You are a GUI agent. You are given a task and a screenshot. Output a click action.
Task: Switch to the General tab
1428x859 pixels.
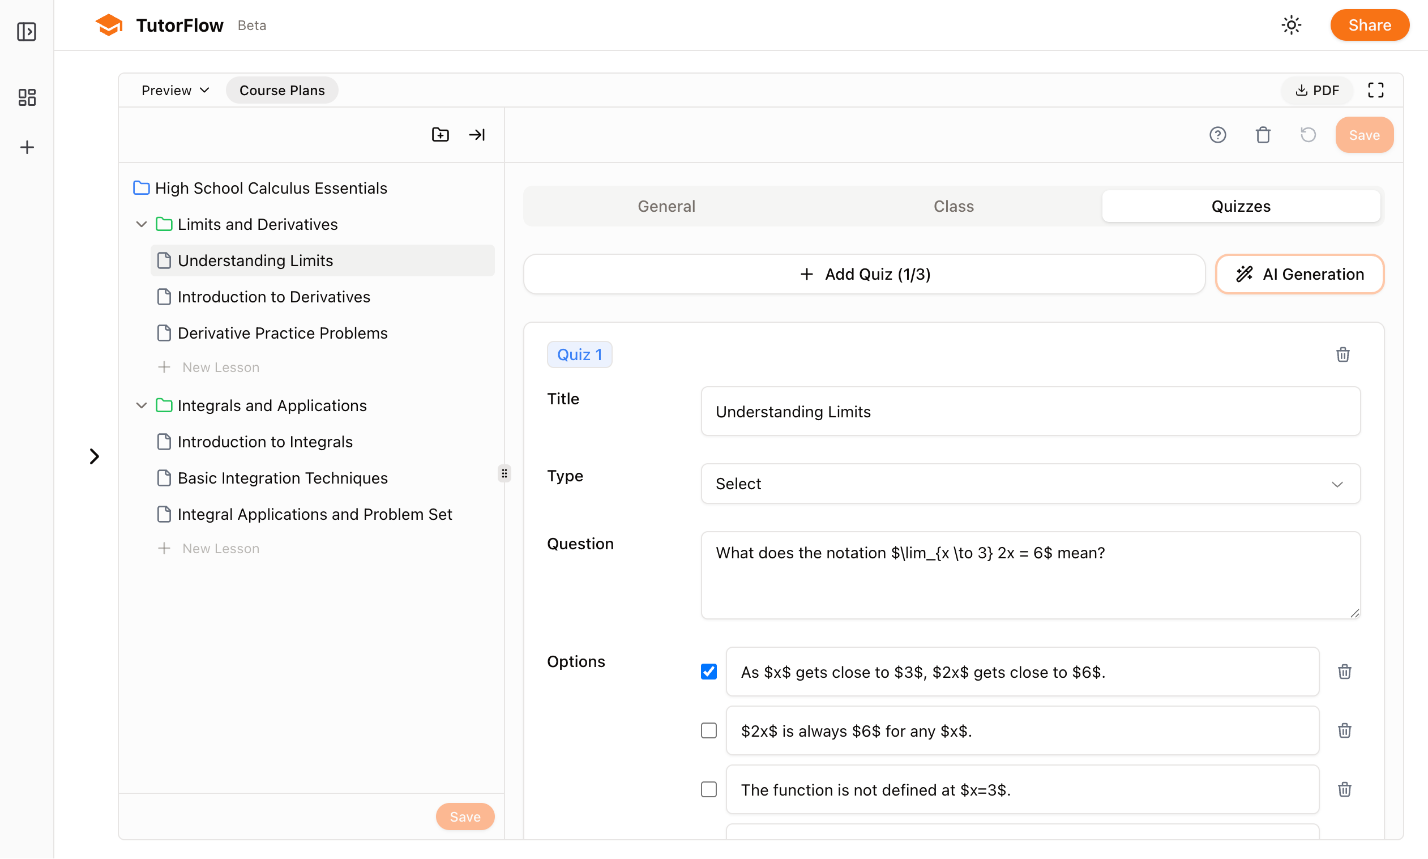coord(666,206)
